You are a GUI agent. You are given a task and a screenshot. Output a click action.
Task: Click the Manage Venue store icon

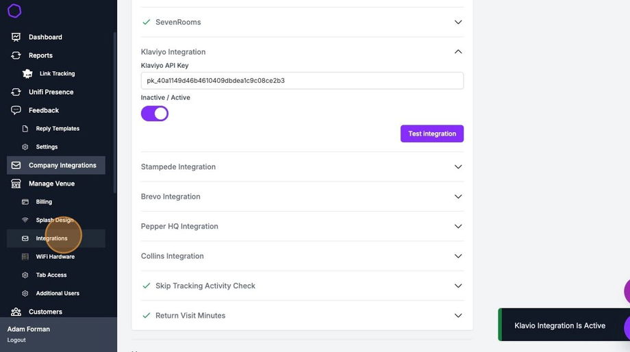16,184
